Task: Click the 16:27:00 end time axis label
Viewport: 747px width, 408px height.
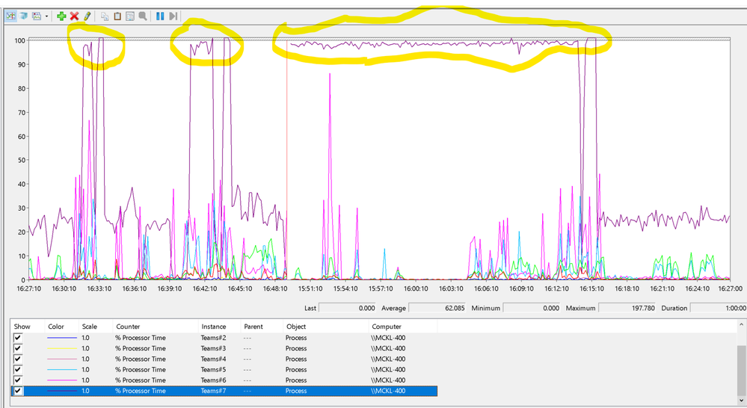Action: 730,288
